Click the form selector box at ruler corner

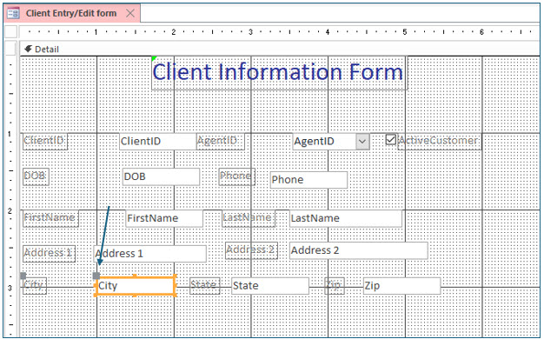(10, 31)
